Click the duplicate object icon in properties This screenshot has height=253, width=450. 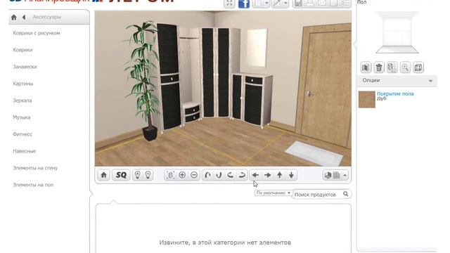(418, 67)
